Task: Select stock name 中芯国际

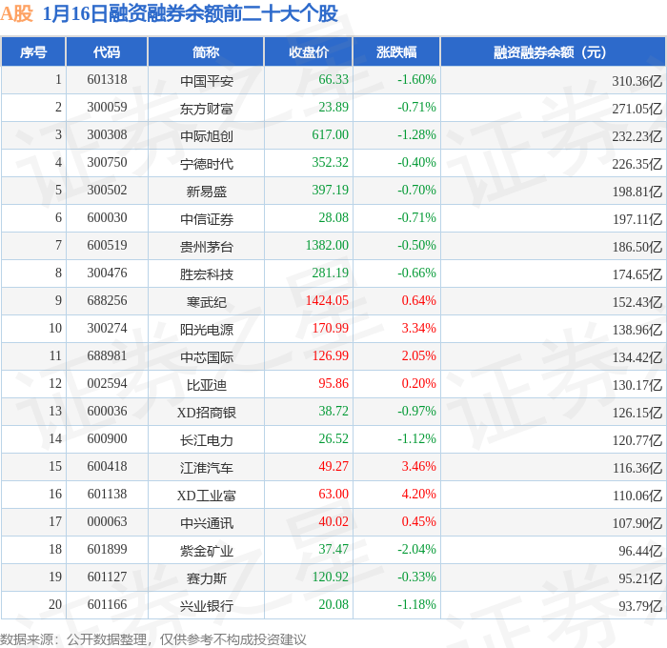Action: (207, 357)
